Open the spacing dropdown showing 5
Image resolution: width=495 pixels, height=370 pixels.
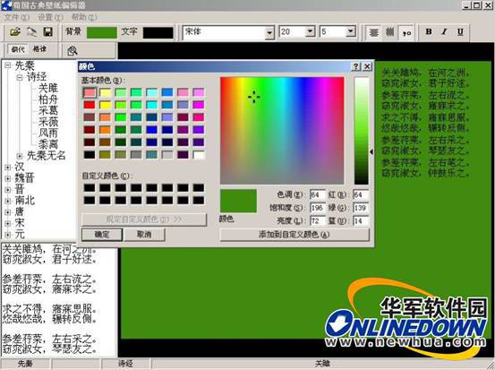pos(351,31)
